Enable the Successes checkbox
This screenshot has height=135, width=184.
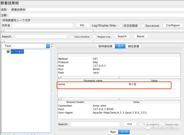click(143, 26)
